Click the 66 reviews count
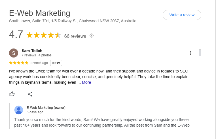216x139 pixels. pyautogui.click(x=75, y=36)
